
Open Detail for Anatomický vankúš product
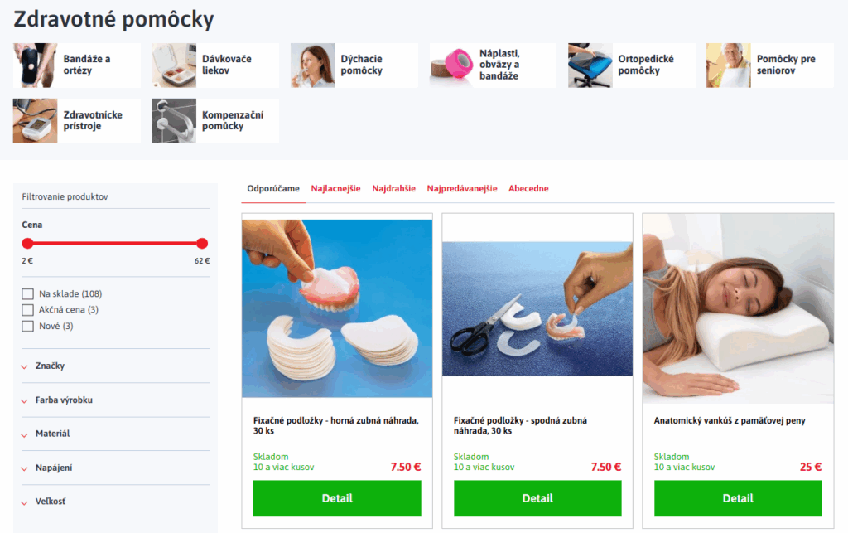pyautogui.click(x=738, y=498)
